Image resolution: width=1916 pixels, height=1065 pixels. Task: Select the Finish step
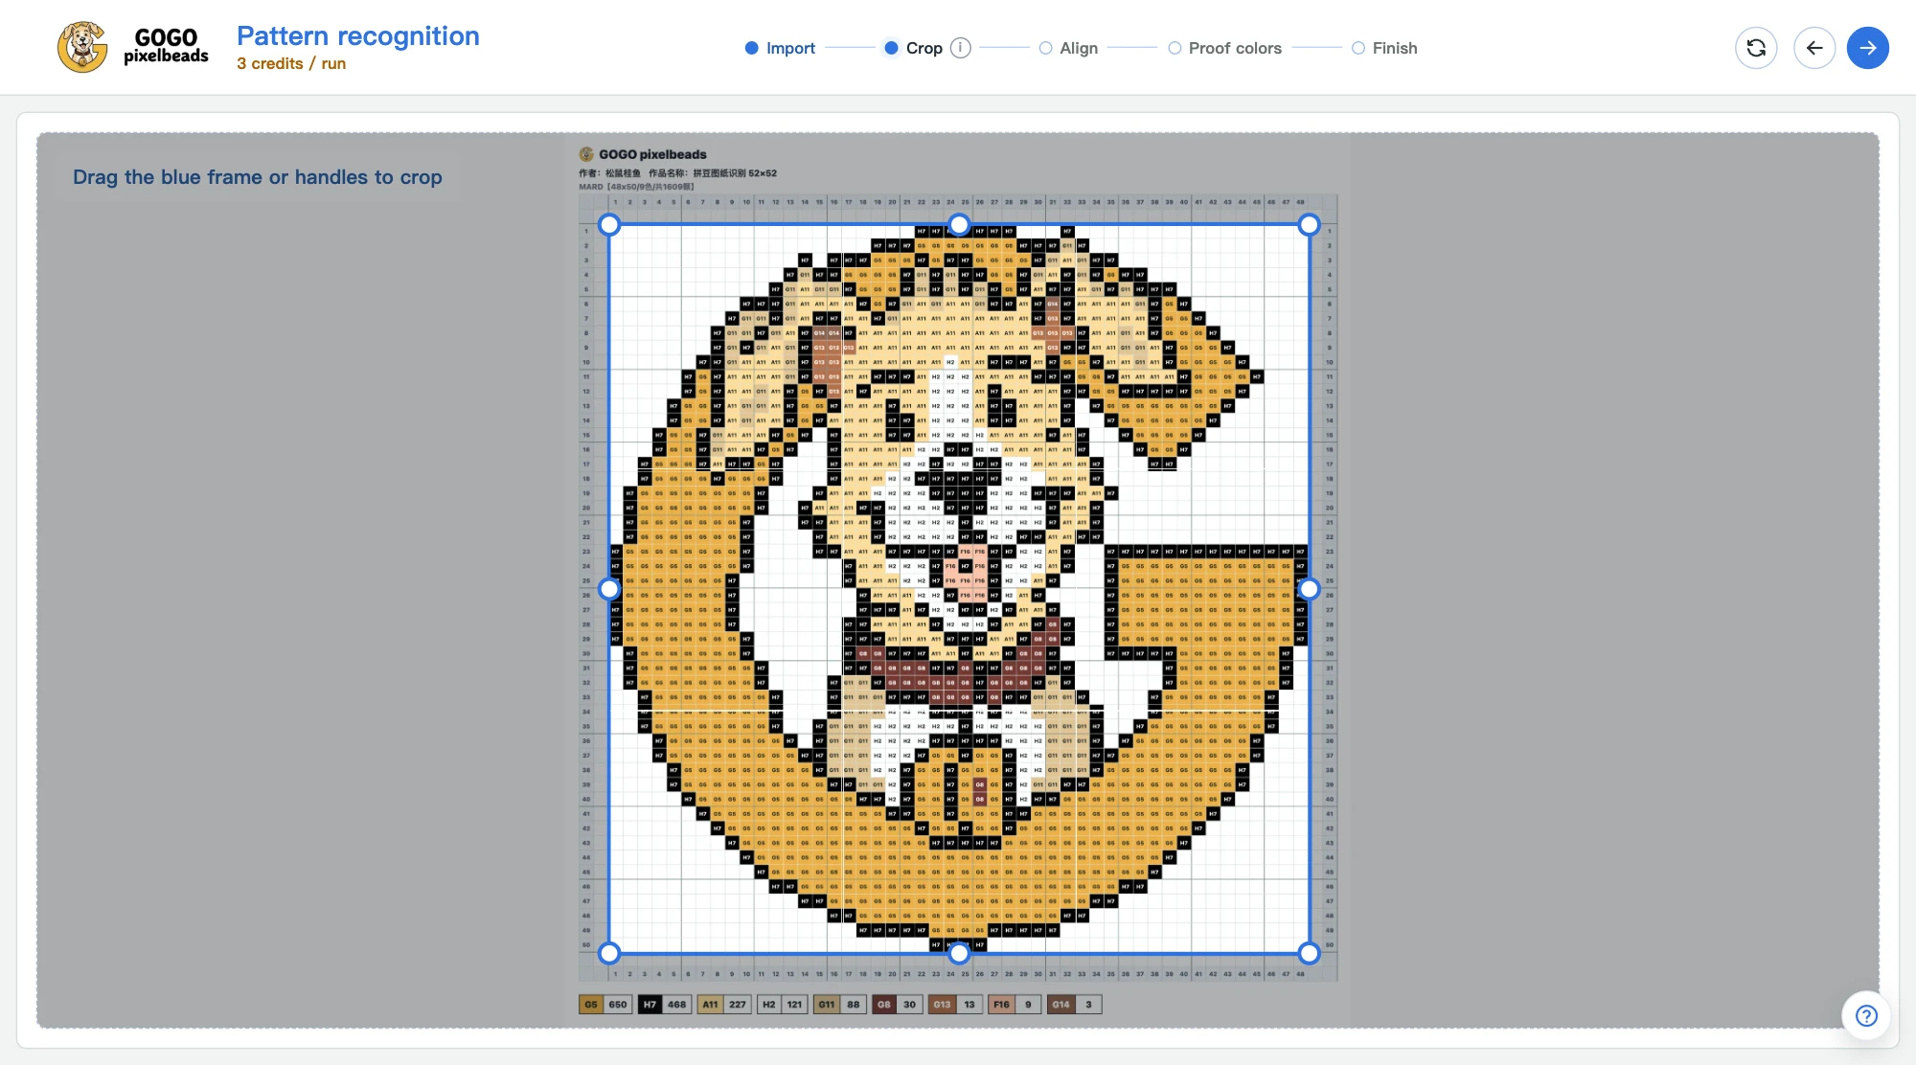point(1384,48)
